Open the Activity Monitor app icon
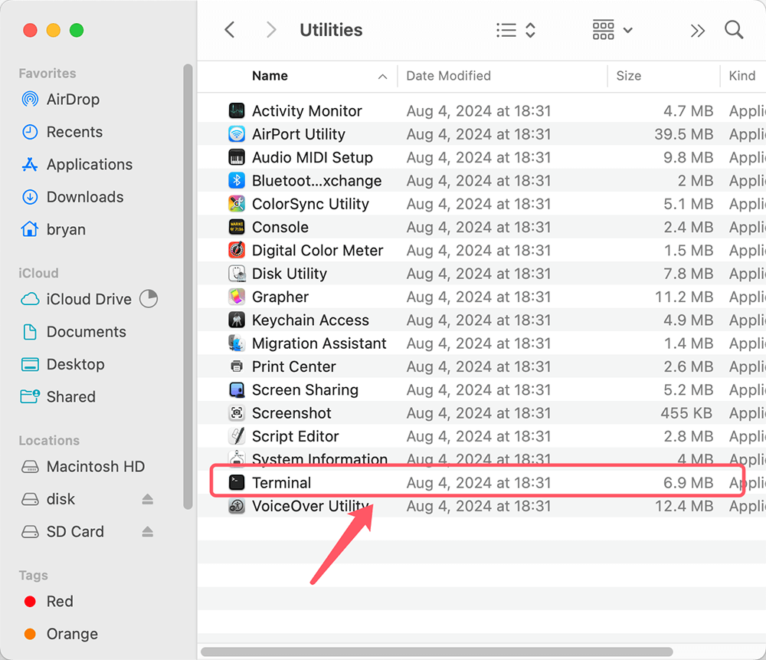Image resolution: width=766 pixels, height=660 pixels. click(x=237, y=110)
